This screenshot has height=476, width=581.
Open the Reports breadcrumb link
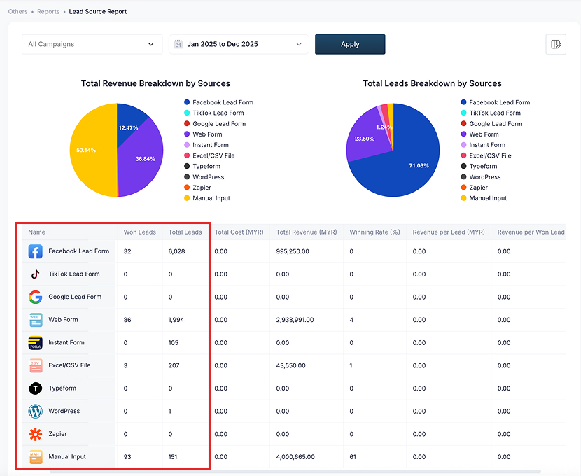(48, 11)
